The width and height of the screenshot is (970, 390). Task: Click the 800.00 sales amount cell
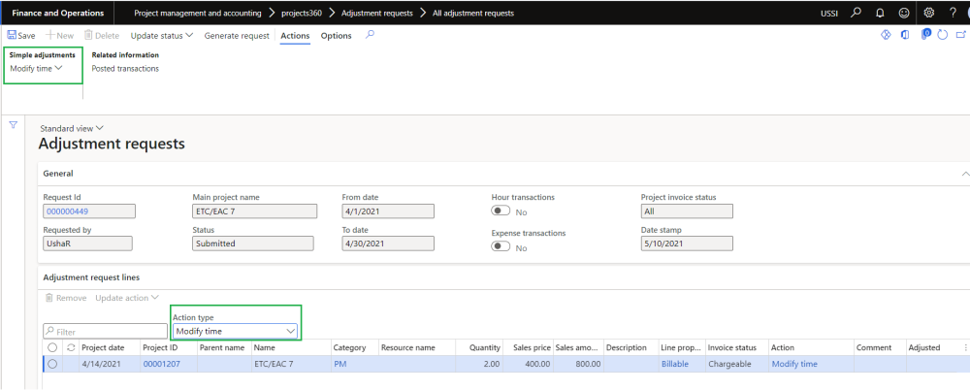577,364
